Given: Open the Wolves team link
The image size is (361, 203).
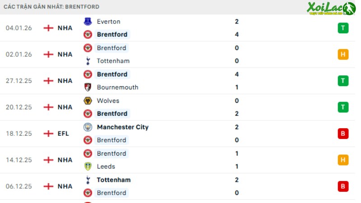Looking at the screenshot, I should click(107, 101).
